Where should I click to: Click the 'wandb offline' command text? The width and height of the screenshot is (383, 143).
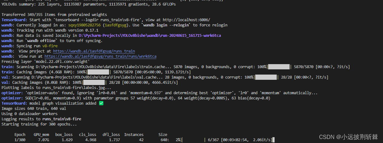pos(41,41)
